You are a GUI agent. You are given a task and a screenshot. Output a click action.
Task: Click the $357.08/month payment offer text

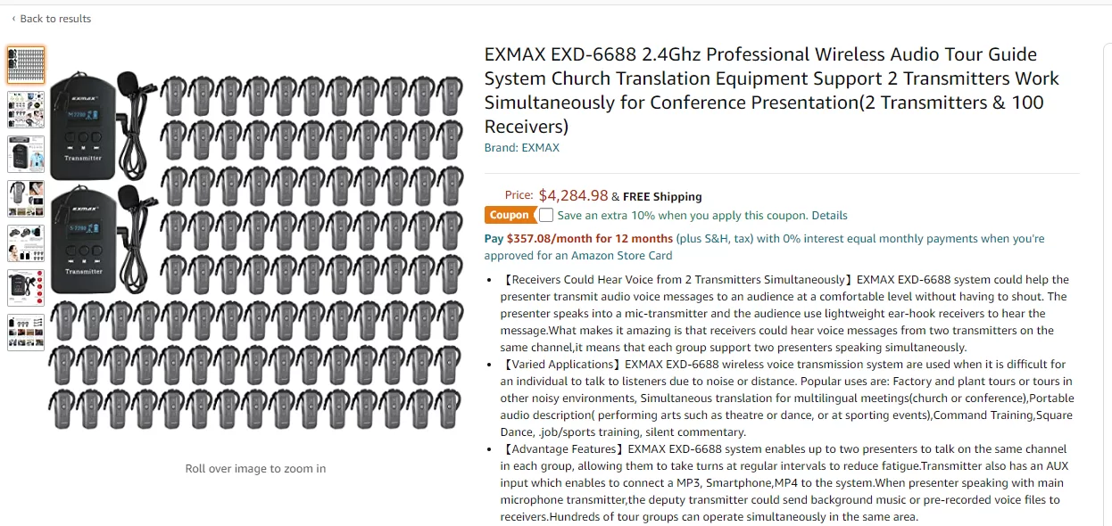tap(589, 239)
